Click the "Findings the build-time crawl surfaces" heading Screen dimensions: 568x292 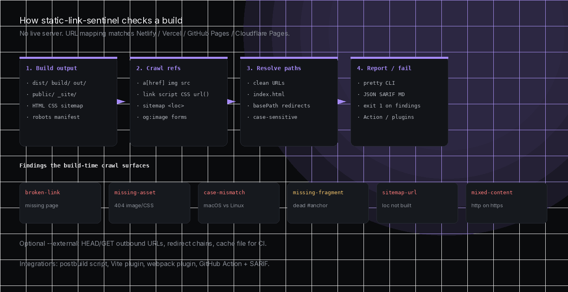point(84,165)
